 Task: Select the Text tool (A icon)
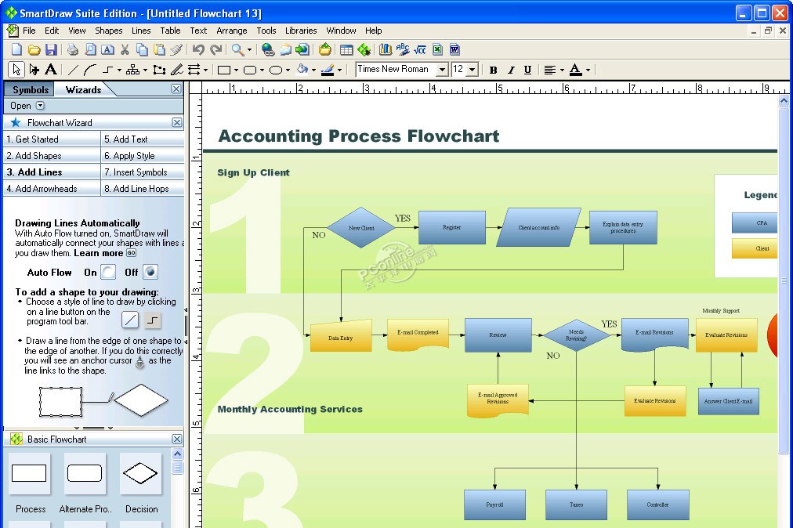51,70
